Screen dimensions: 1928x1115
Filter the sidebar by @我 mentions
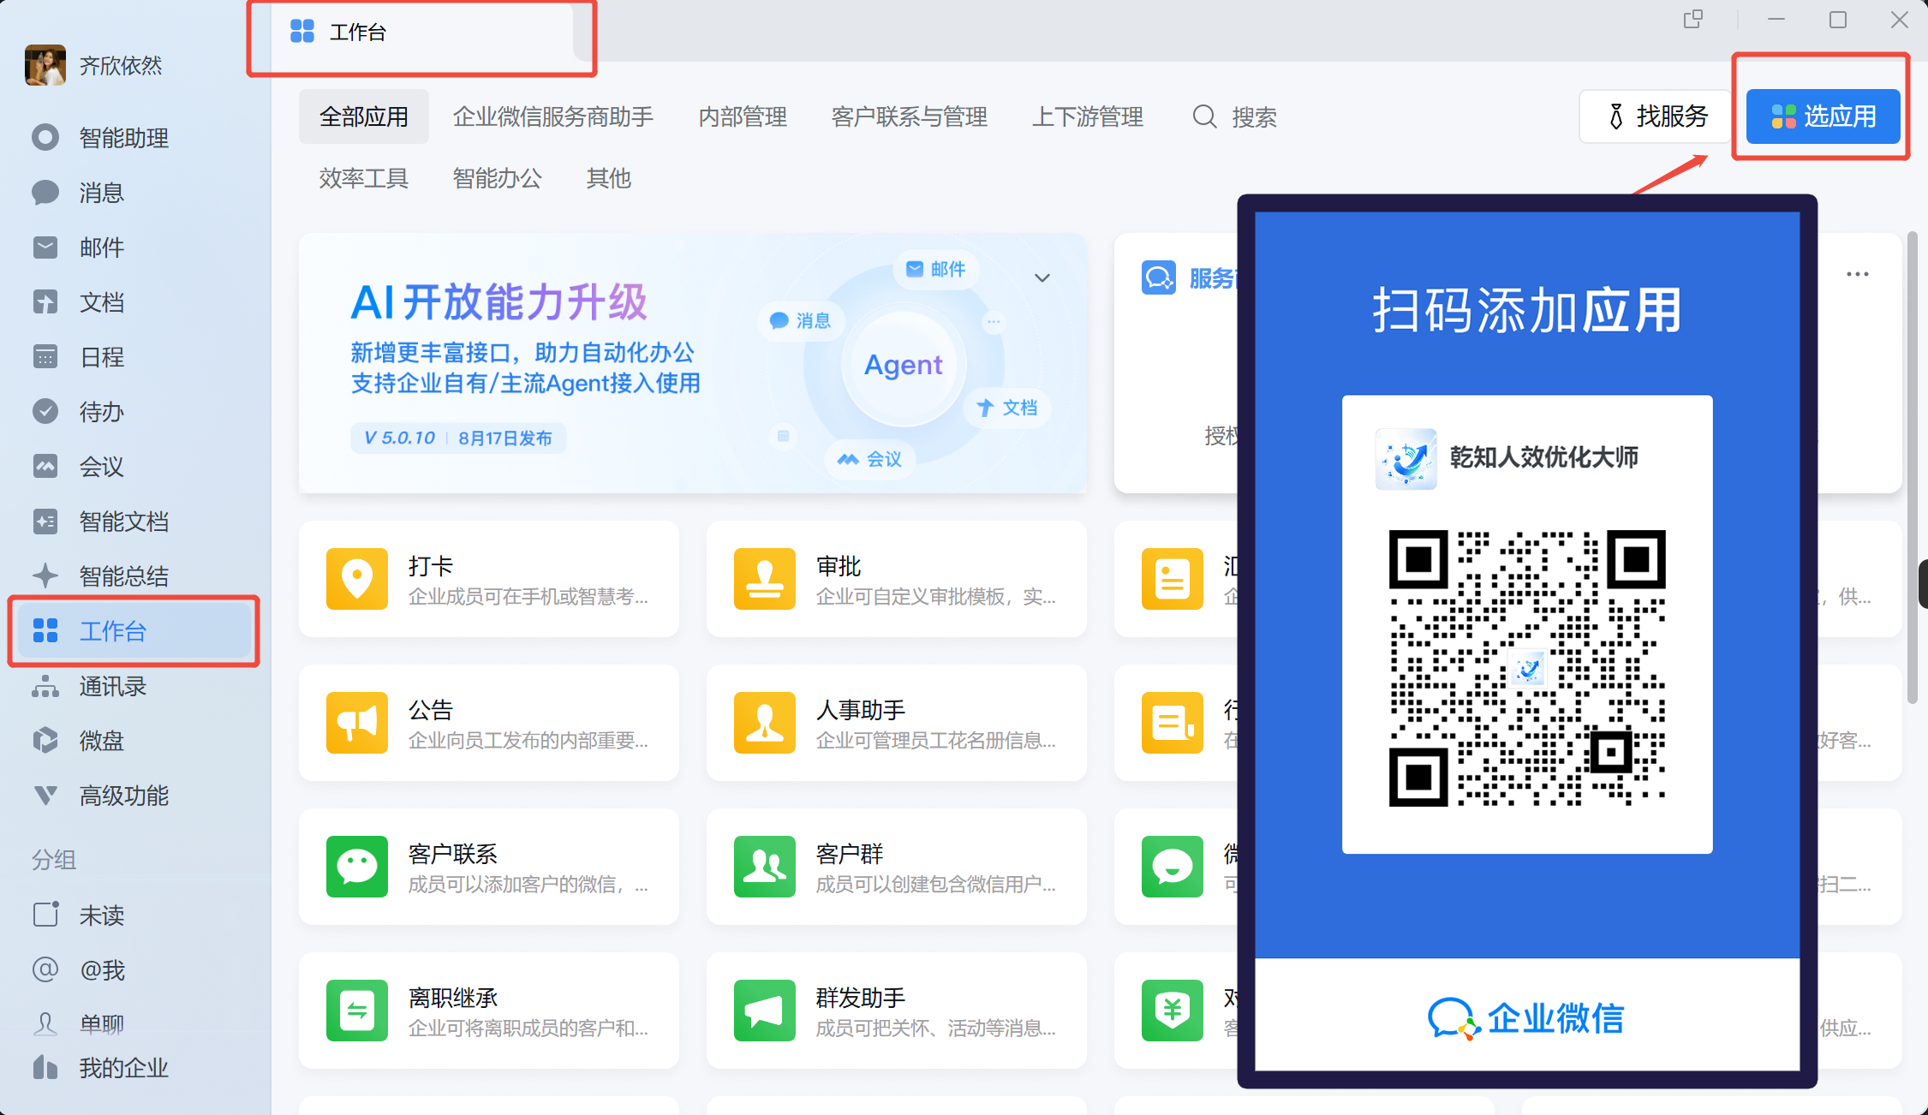click(x=133, y=969)
